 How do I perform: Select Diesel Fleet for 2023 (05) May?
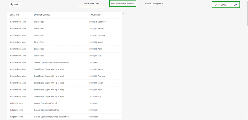point(64,56)
